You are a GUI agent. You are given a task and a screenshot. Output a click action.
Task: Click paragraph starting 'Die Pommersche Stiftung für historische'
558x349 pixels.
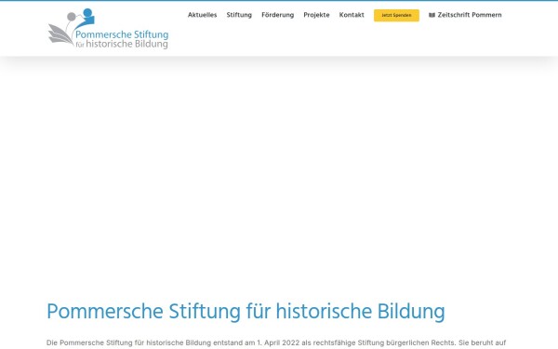pos(276,342)
